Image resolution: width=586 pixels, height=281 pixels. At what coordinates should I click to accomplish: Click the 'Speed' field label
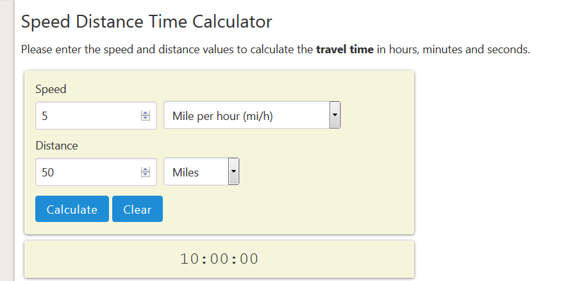[51, 89]
